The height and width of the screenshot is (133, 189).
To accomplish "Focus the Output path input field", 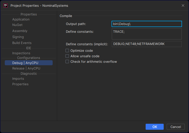I will coord(147,24).
